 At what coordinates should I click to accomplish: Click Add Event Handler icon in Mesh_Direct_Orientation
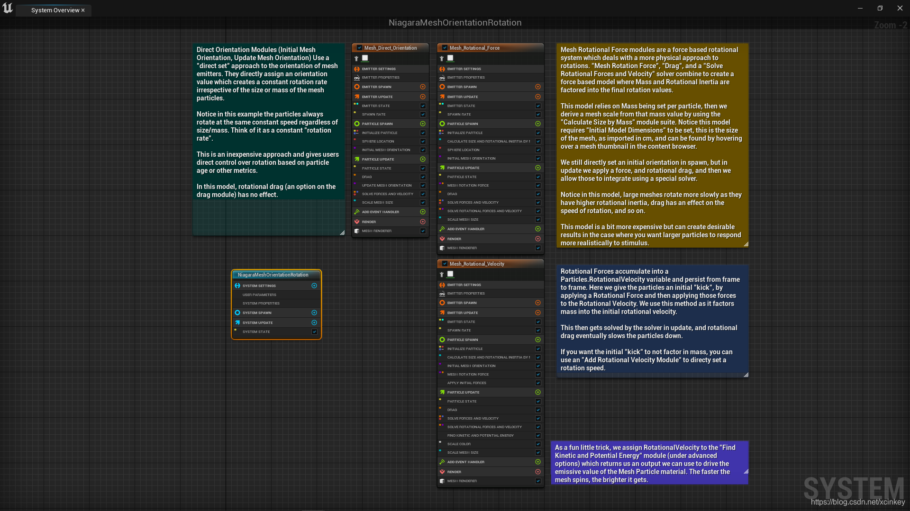coord(357,212)
